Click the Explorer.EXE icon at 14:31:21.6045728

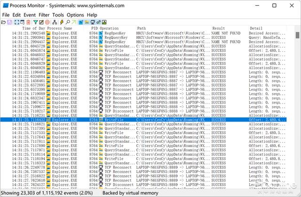(48, 46)
